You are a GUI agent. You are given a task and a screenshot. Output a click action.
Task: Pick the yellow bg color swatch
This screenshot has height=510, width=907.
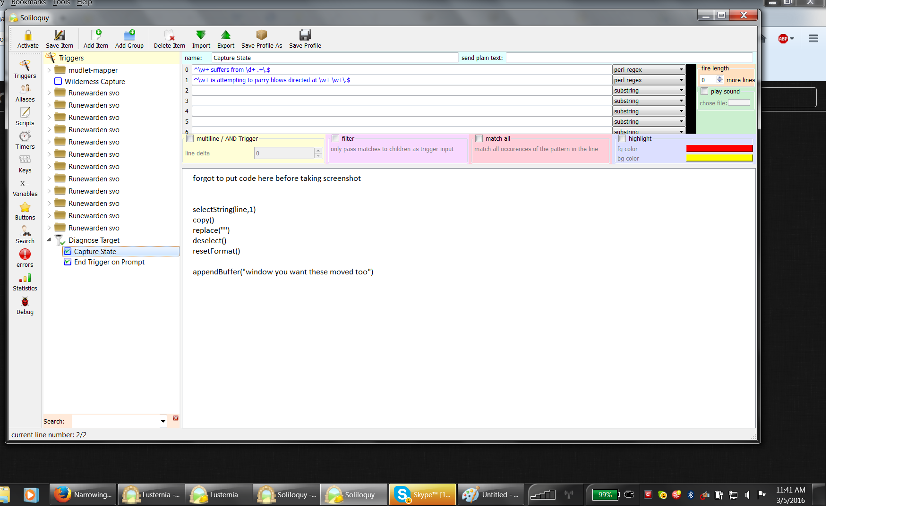(x=719, y=158)
